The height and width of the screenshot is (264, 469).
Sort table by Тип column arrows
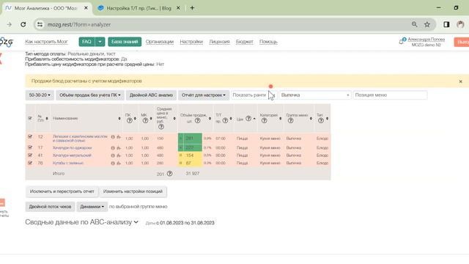pyautogui.click(x=328, y=119)
